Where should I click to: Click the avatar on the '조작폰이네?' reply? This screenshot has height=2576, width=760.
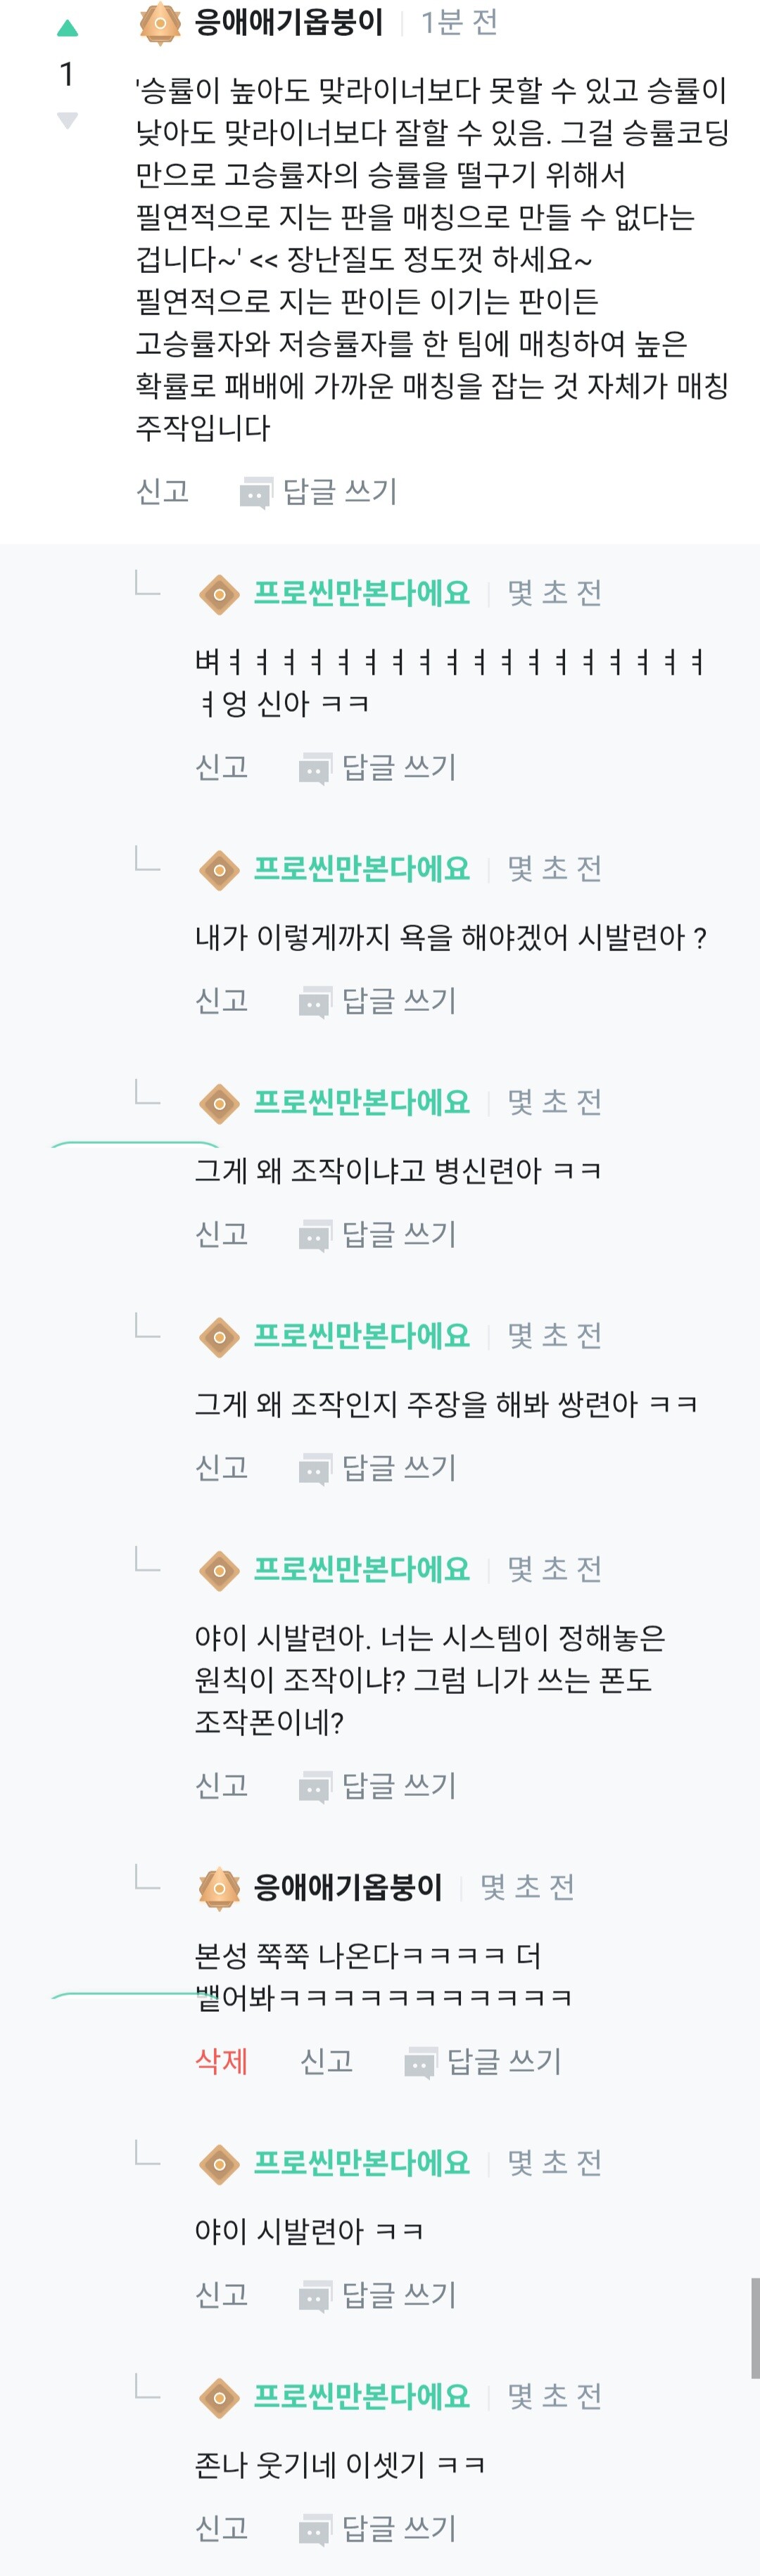tap(219, 1570)
